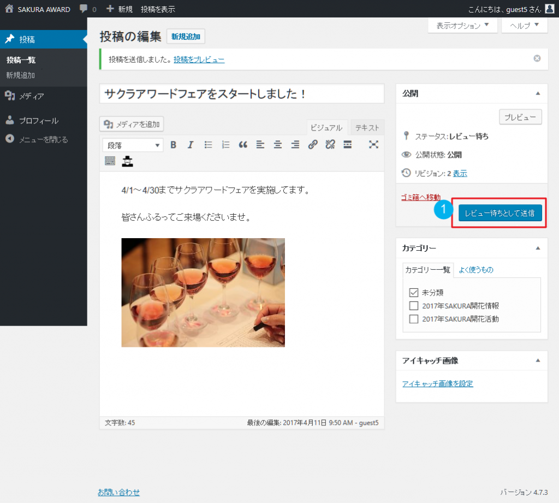Click the plus icon for 新規

[x=110, y=9]
